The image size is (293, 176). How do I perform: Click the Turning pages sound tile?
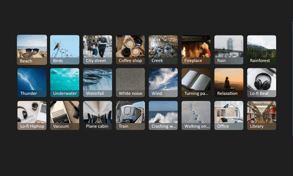point(196,82)
